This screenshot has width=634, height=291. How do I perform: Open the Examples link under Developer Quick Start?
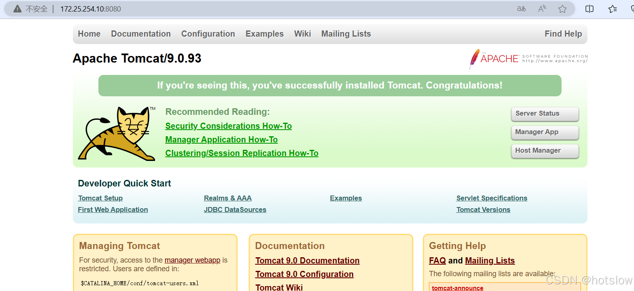tap(346, 198)
